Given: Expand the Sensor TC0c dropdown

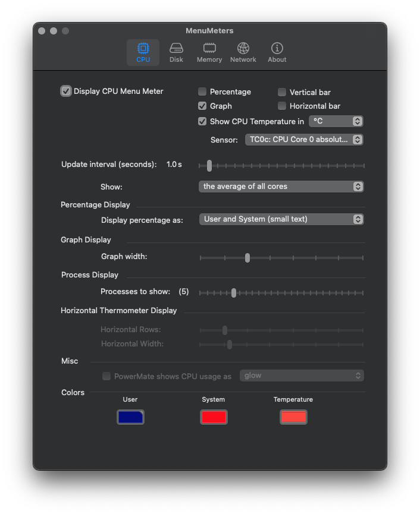Looking at the screenshot, I should (x=303, y=140).
